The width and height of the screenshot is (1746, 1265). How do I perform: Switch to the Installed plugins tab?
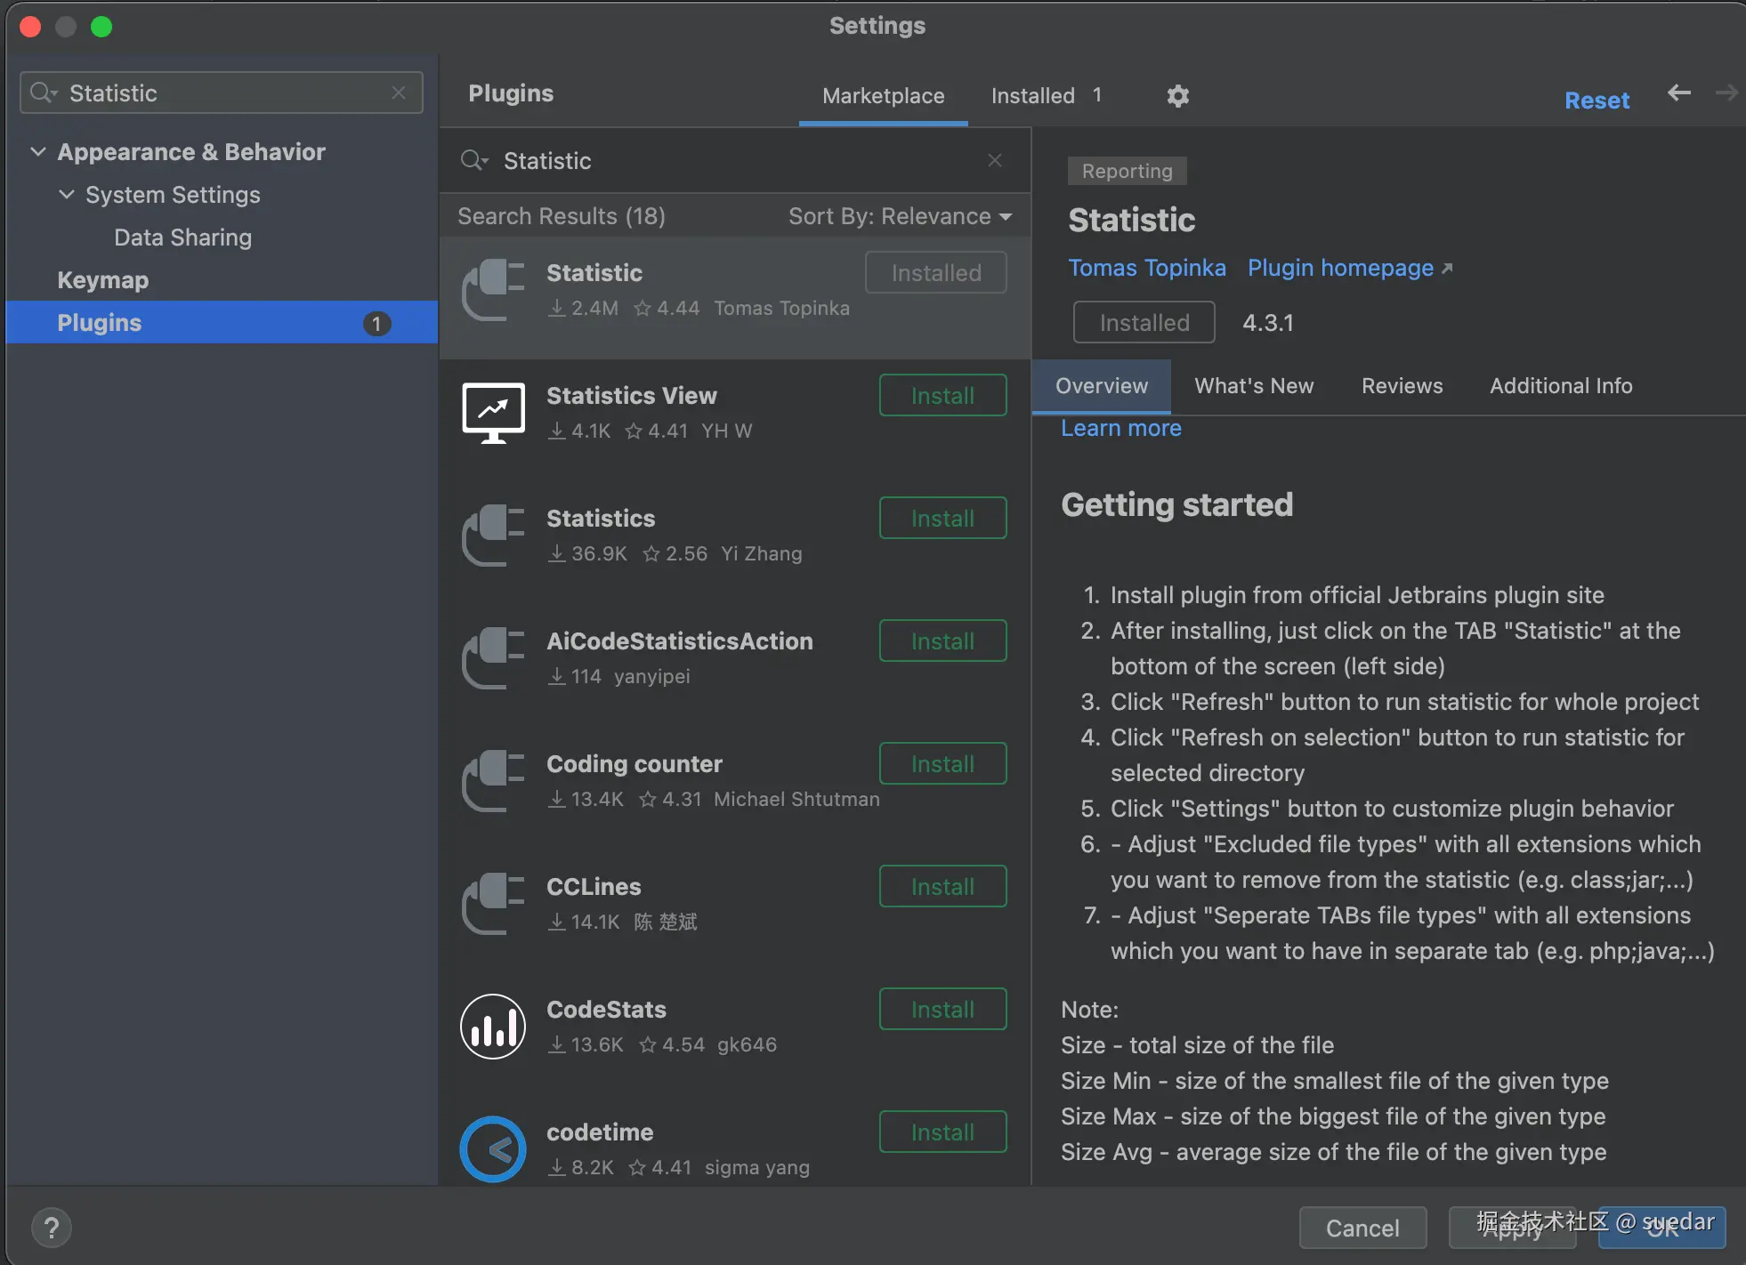pyautogui.click(x=1033, y=96)
